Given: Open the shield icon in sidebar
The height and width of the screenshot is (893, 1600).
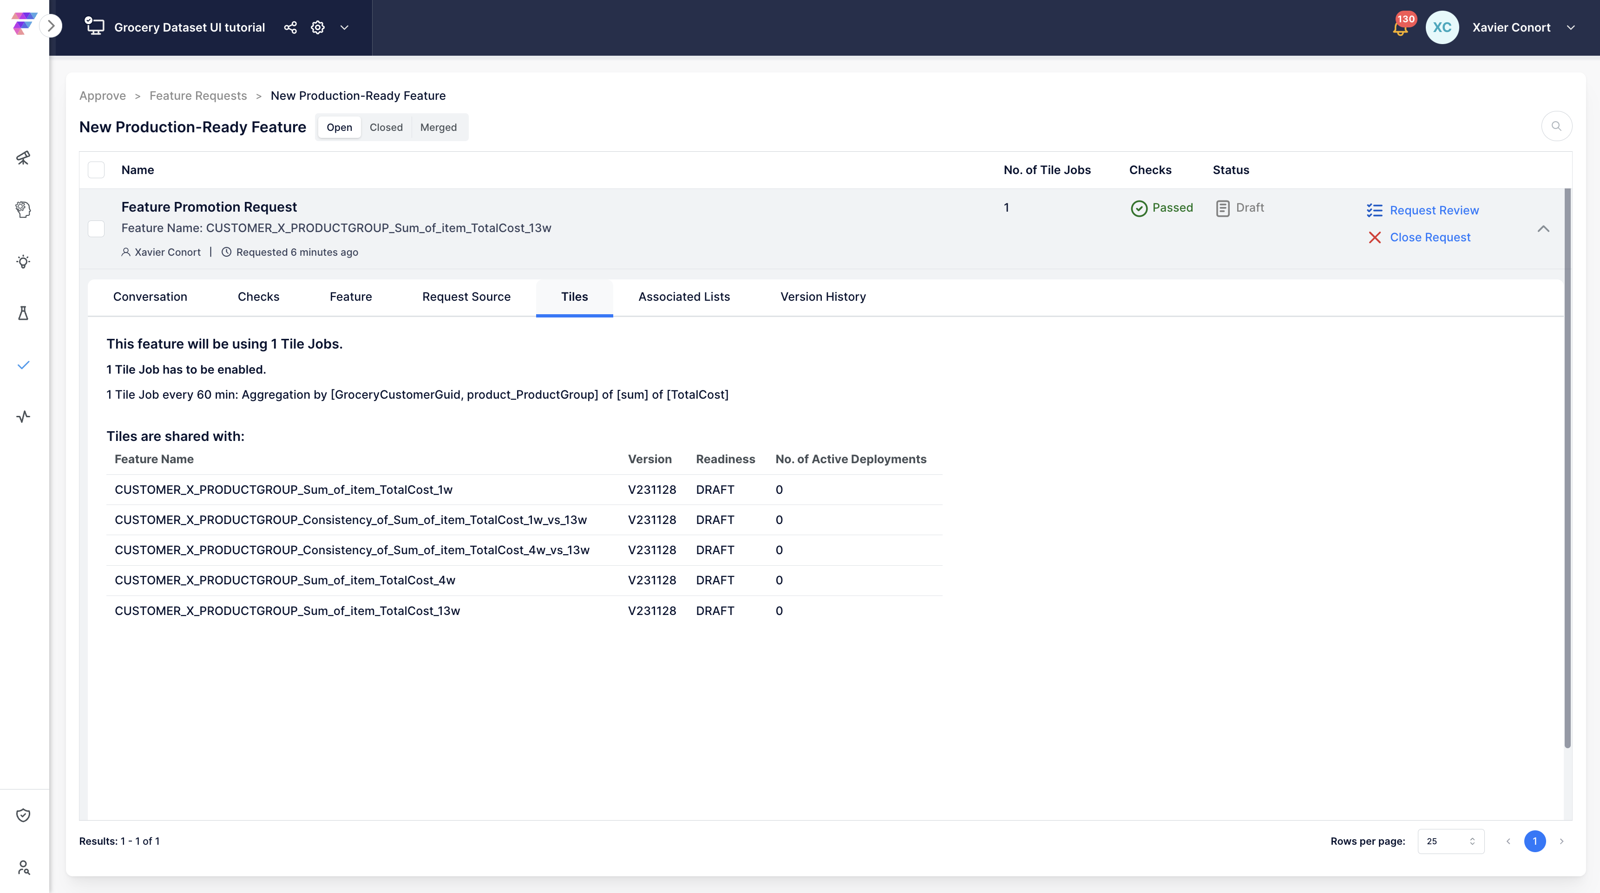Looking at the screenshot, I should [24, 815].
